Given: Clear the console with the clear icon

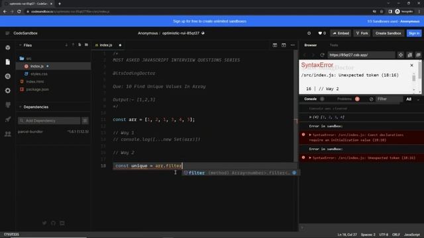Looking at the screenshot, I should point(371,99).
